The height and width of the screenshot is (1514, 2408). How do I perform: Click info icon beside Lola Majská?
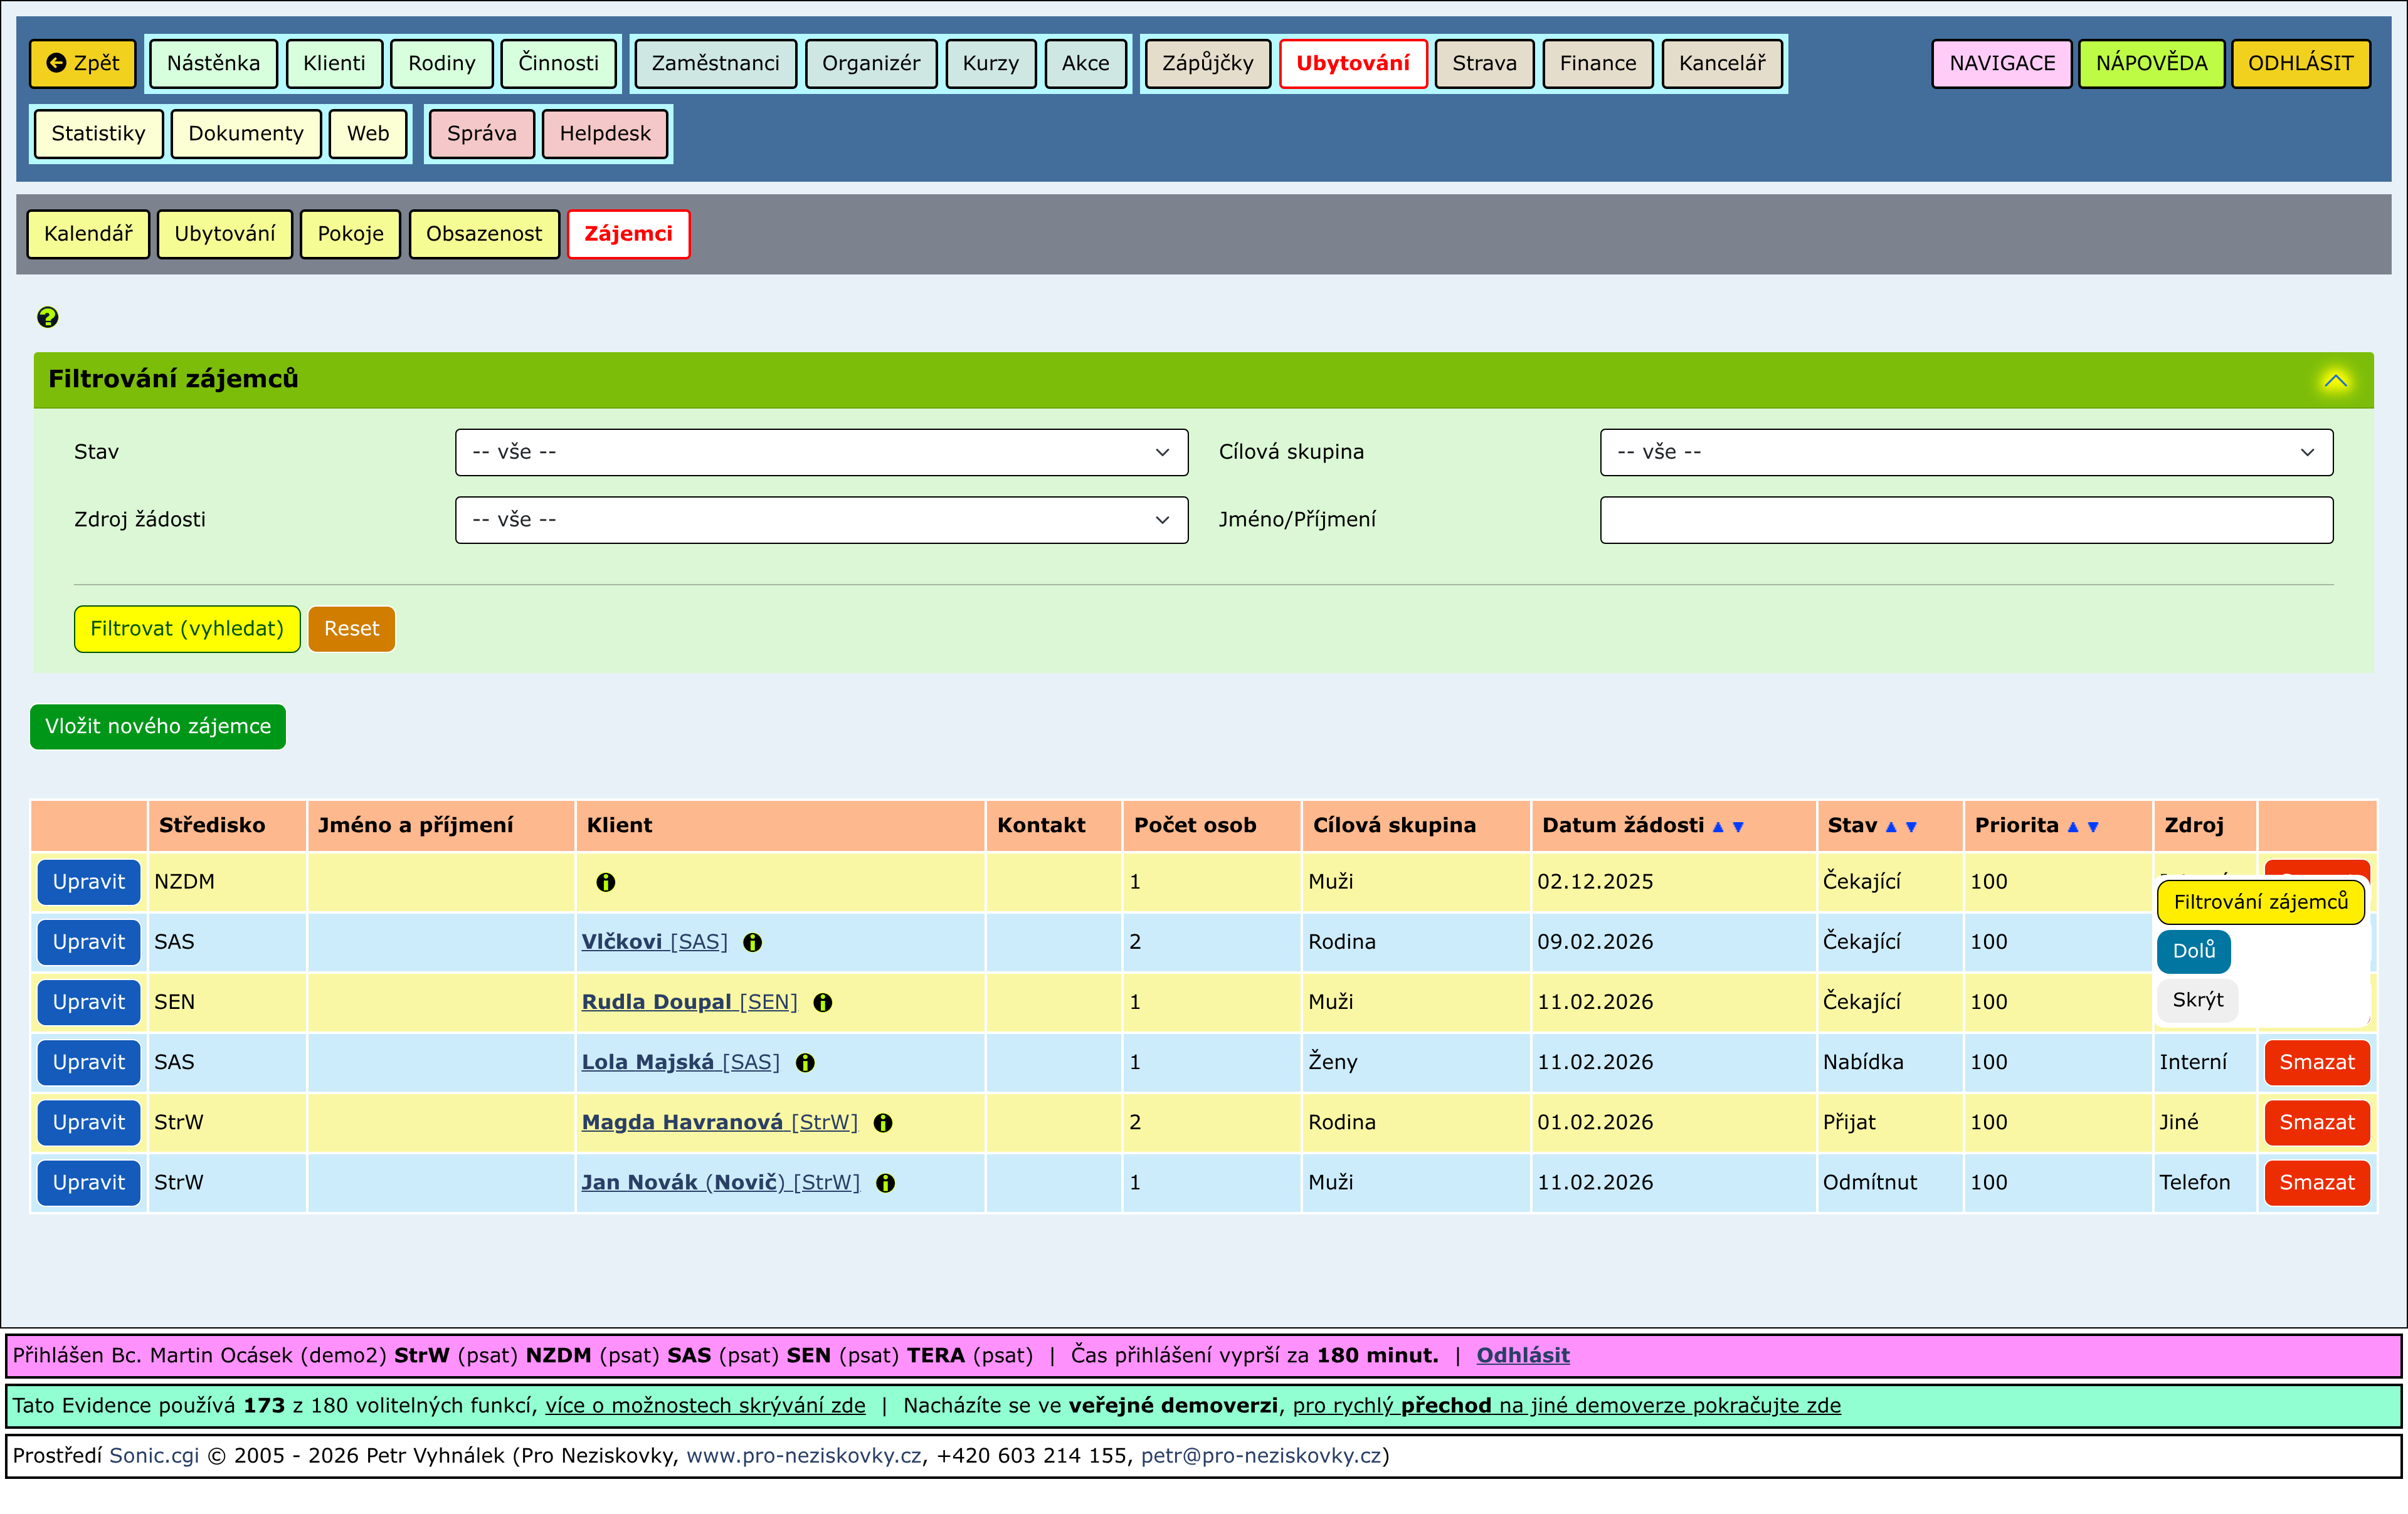pos(805,1062)
